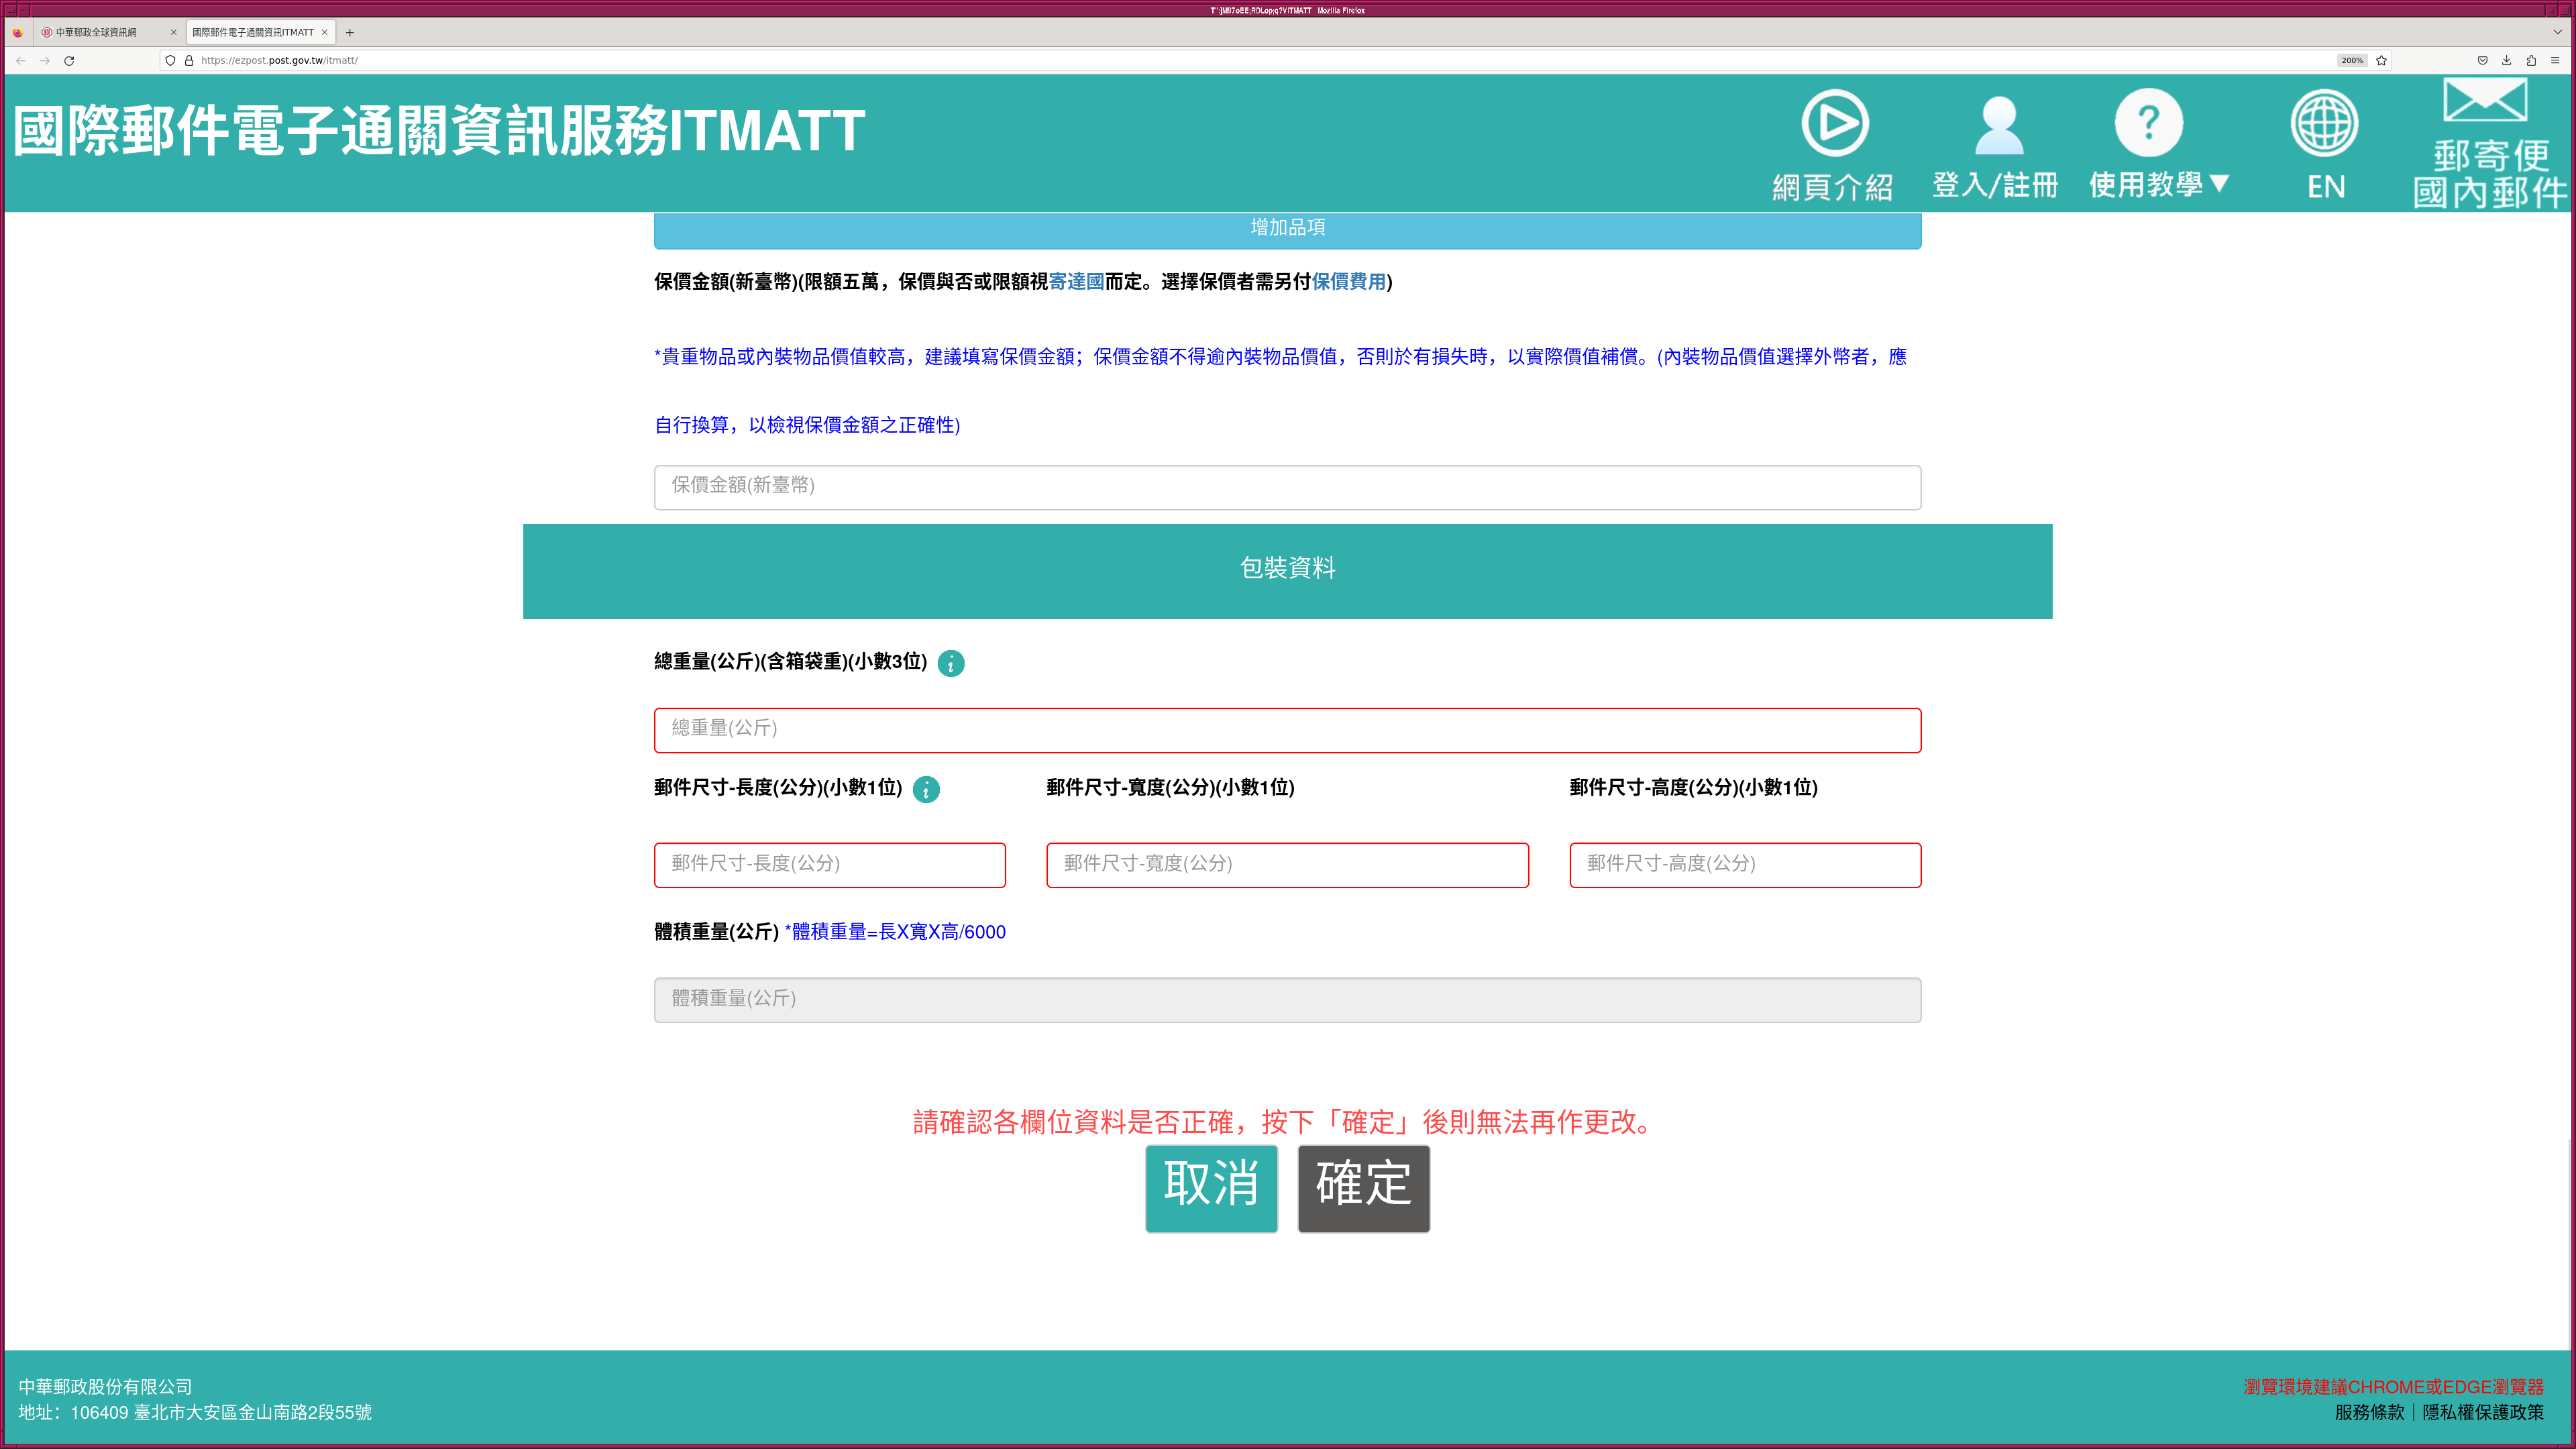The width and height of the screenshot is (2576, 1449).
Task: Open a new browser tab
Action: 350,32
